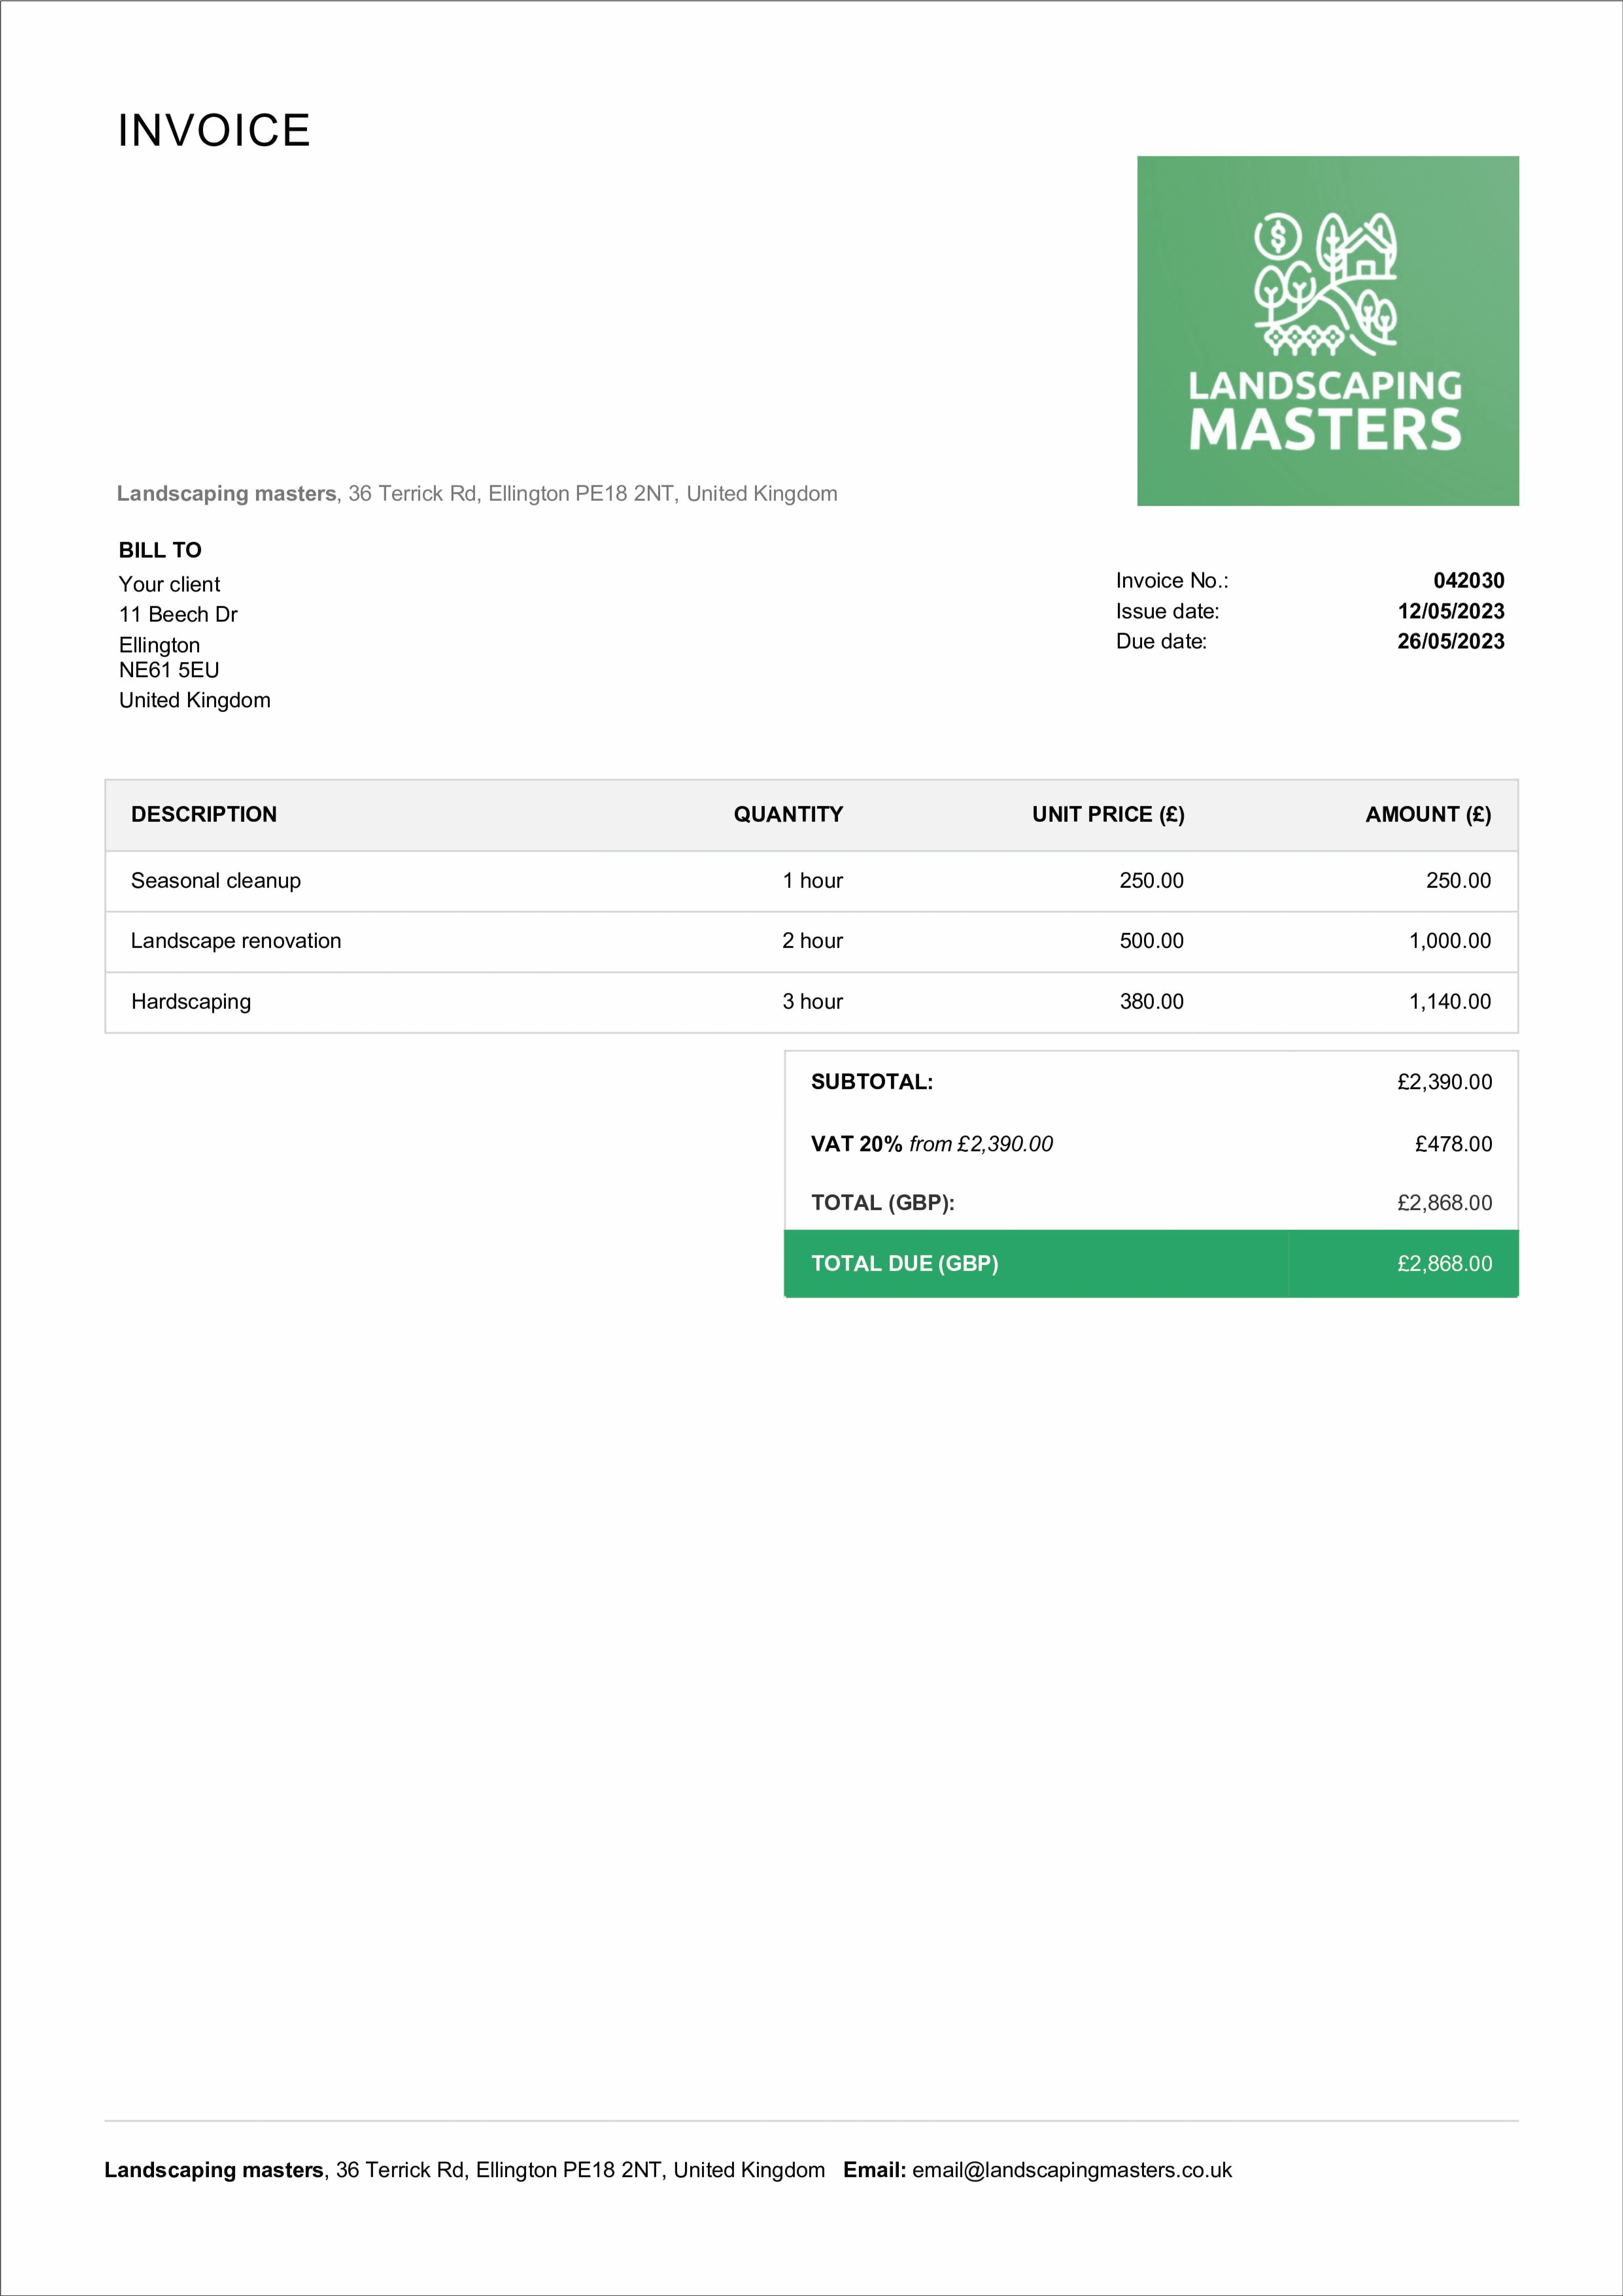Click the BILL TO heading

(x=160, y=550)
